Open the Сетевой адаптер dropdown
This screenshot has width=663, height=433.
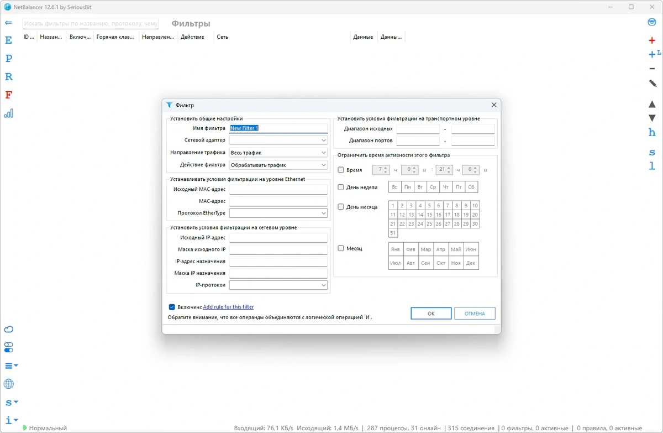278,140
